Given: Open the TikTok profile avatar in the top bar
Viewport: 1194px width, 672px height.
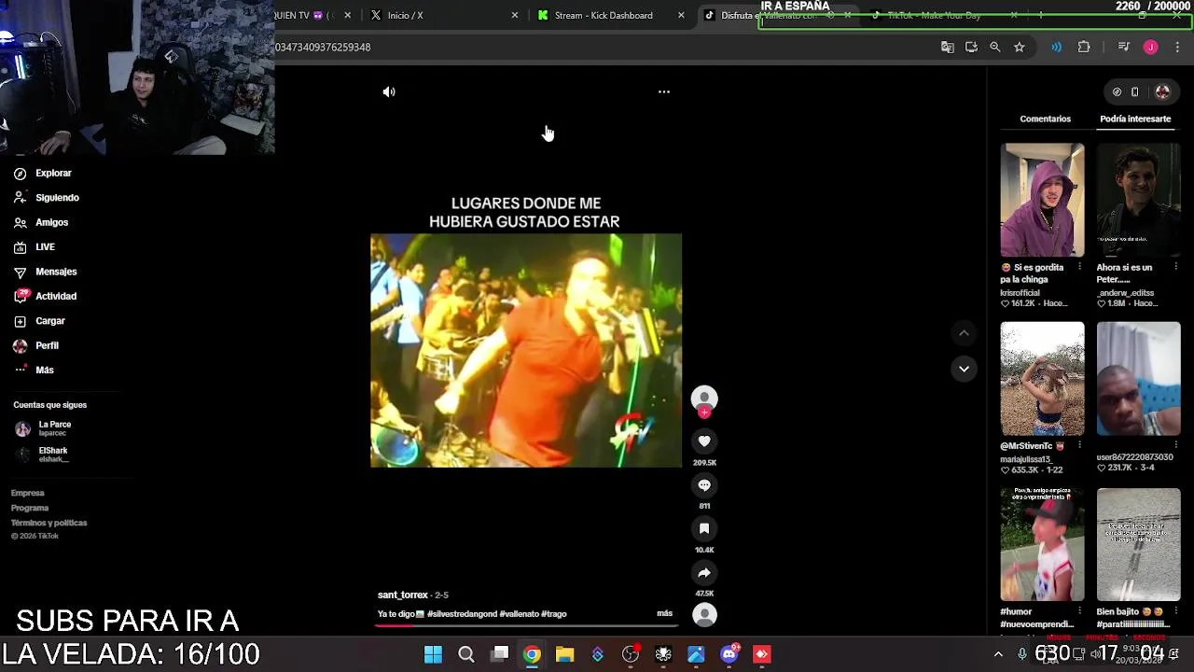Looking at the screenshot, I should pos(1162,91).
